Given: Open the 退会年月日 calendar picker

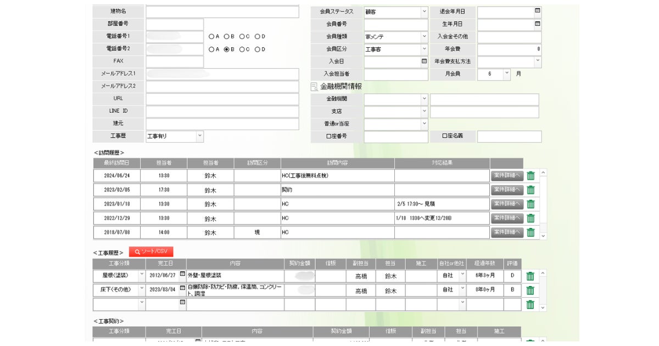Looking at the screenshot, I should pos(537,10).
